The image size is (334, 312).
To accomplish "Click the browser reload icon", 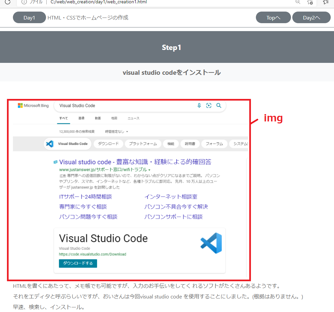I will coord(8,2).
